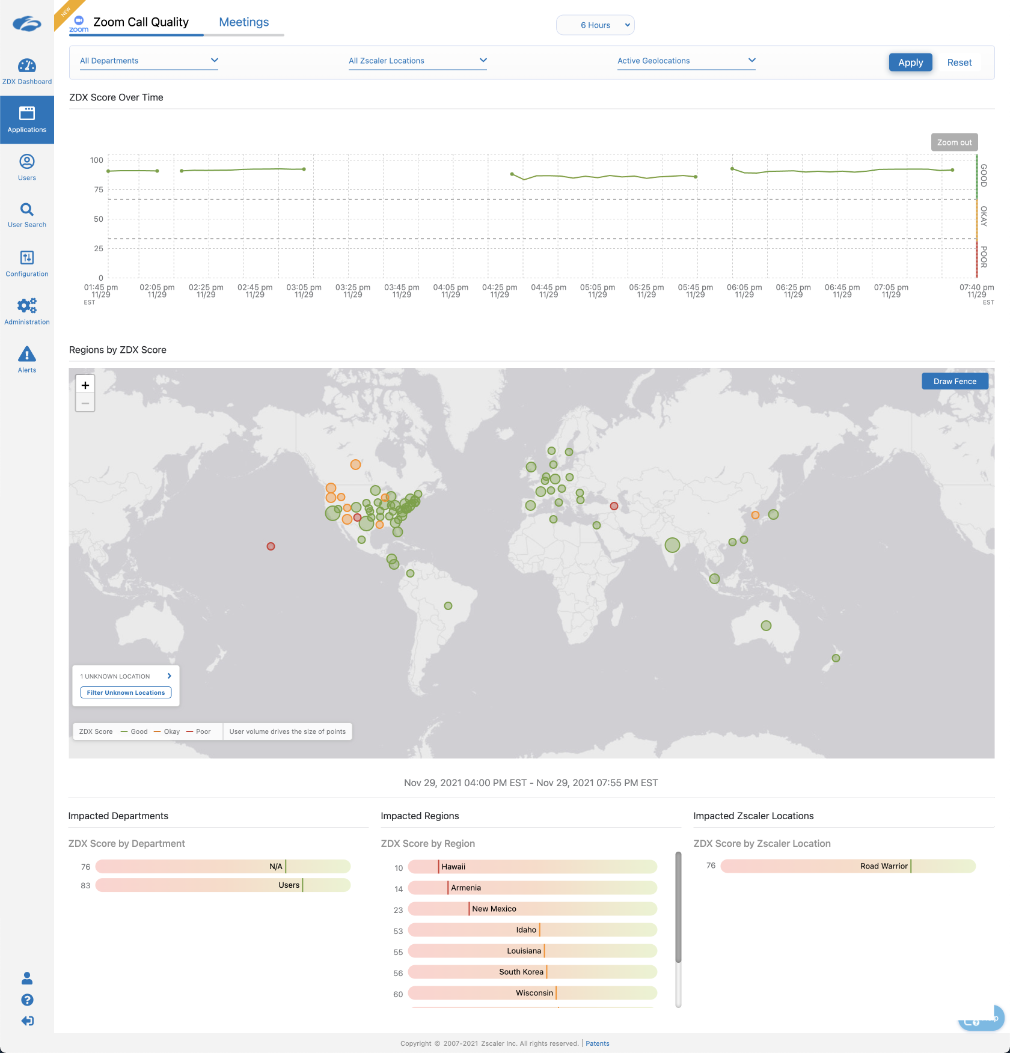Click the Good legend entry on map

pyautogui.click(x=134, y=731)
